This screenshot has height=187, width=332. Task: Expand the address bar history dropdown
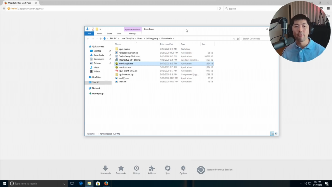tap(234, 39)
